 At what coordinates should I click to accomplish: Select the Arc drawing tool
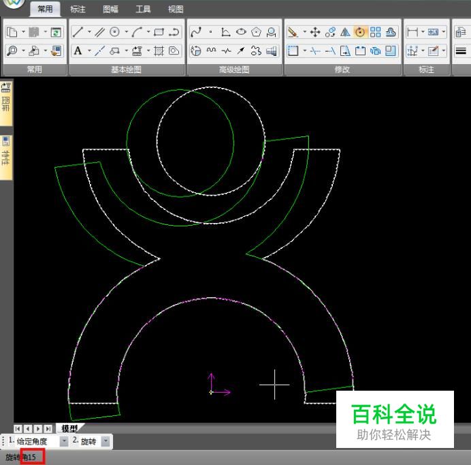pyautogui.click(x=137, y=32)
